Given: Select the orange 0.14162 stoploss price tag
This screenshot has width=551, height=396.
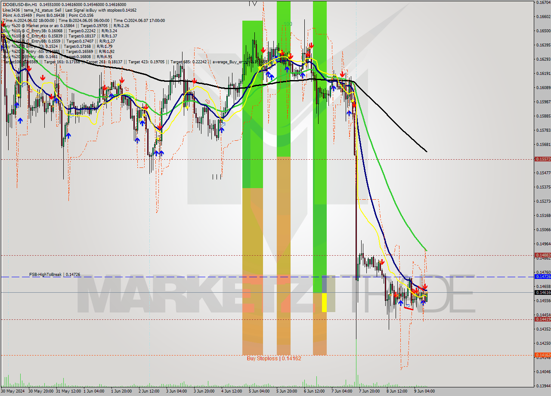Looking at the screenshot, I should click(542, 355).
